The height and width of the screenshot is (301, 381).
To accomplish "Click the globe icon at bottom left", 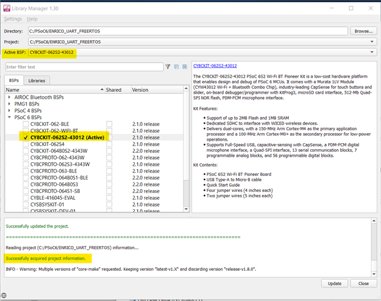I will point(4,296).
